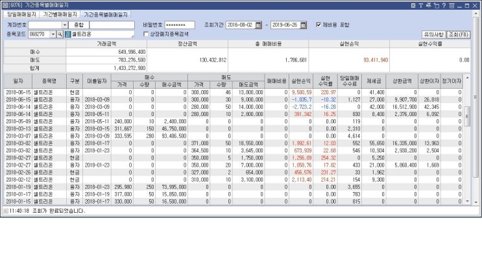Click the 매수 가격 cell 311,667

(x=123, y=128)
